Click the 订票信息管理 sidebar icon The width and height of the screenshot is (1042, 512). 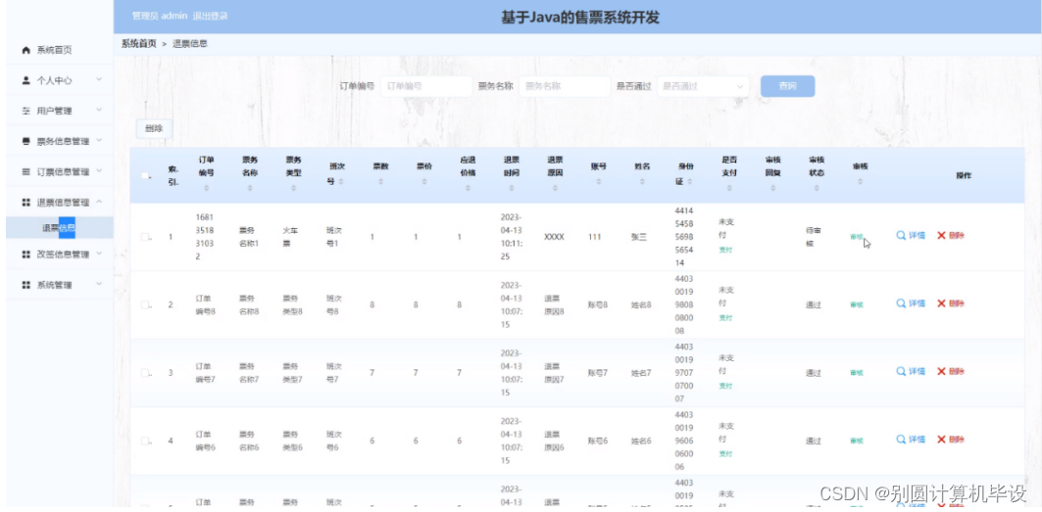click(x=25, y=172)
